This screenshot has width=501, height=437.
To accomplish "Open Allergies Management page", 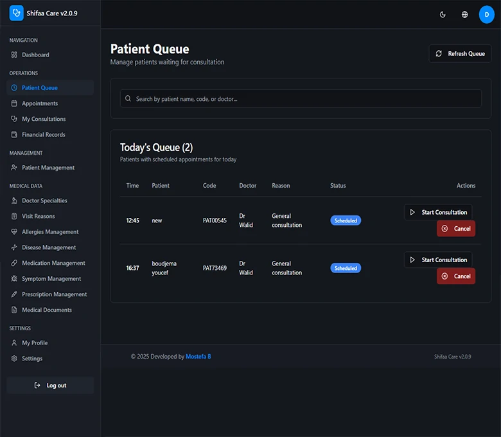I will pos(50,232).
